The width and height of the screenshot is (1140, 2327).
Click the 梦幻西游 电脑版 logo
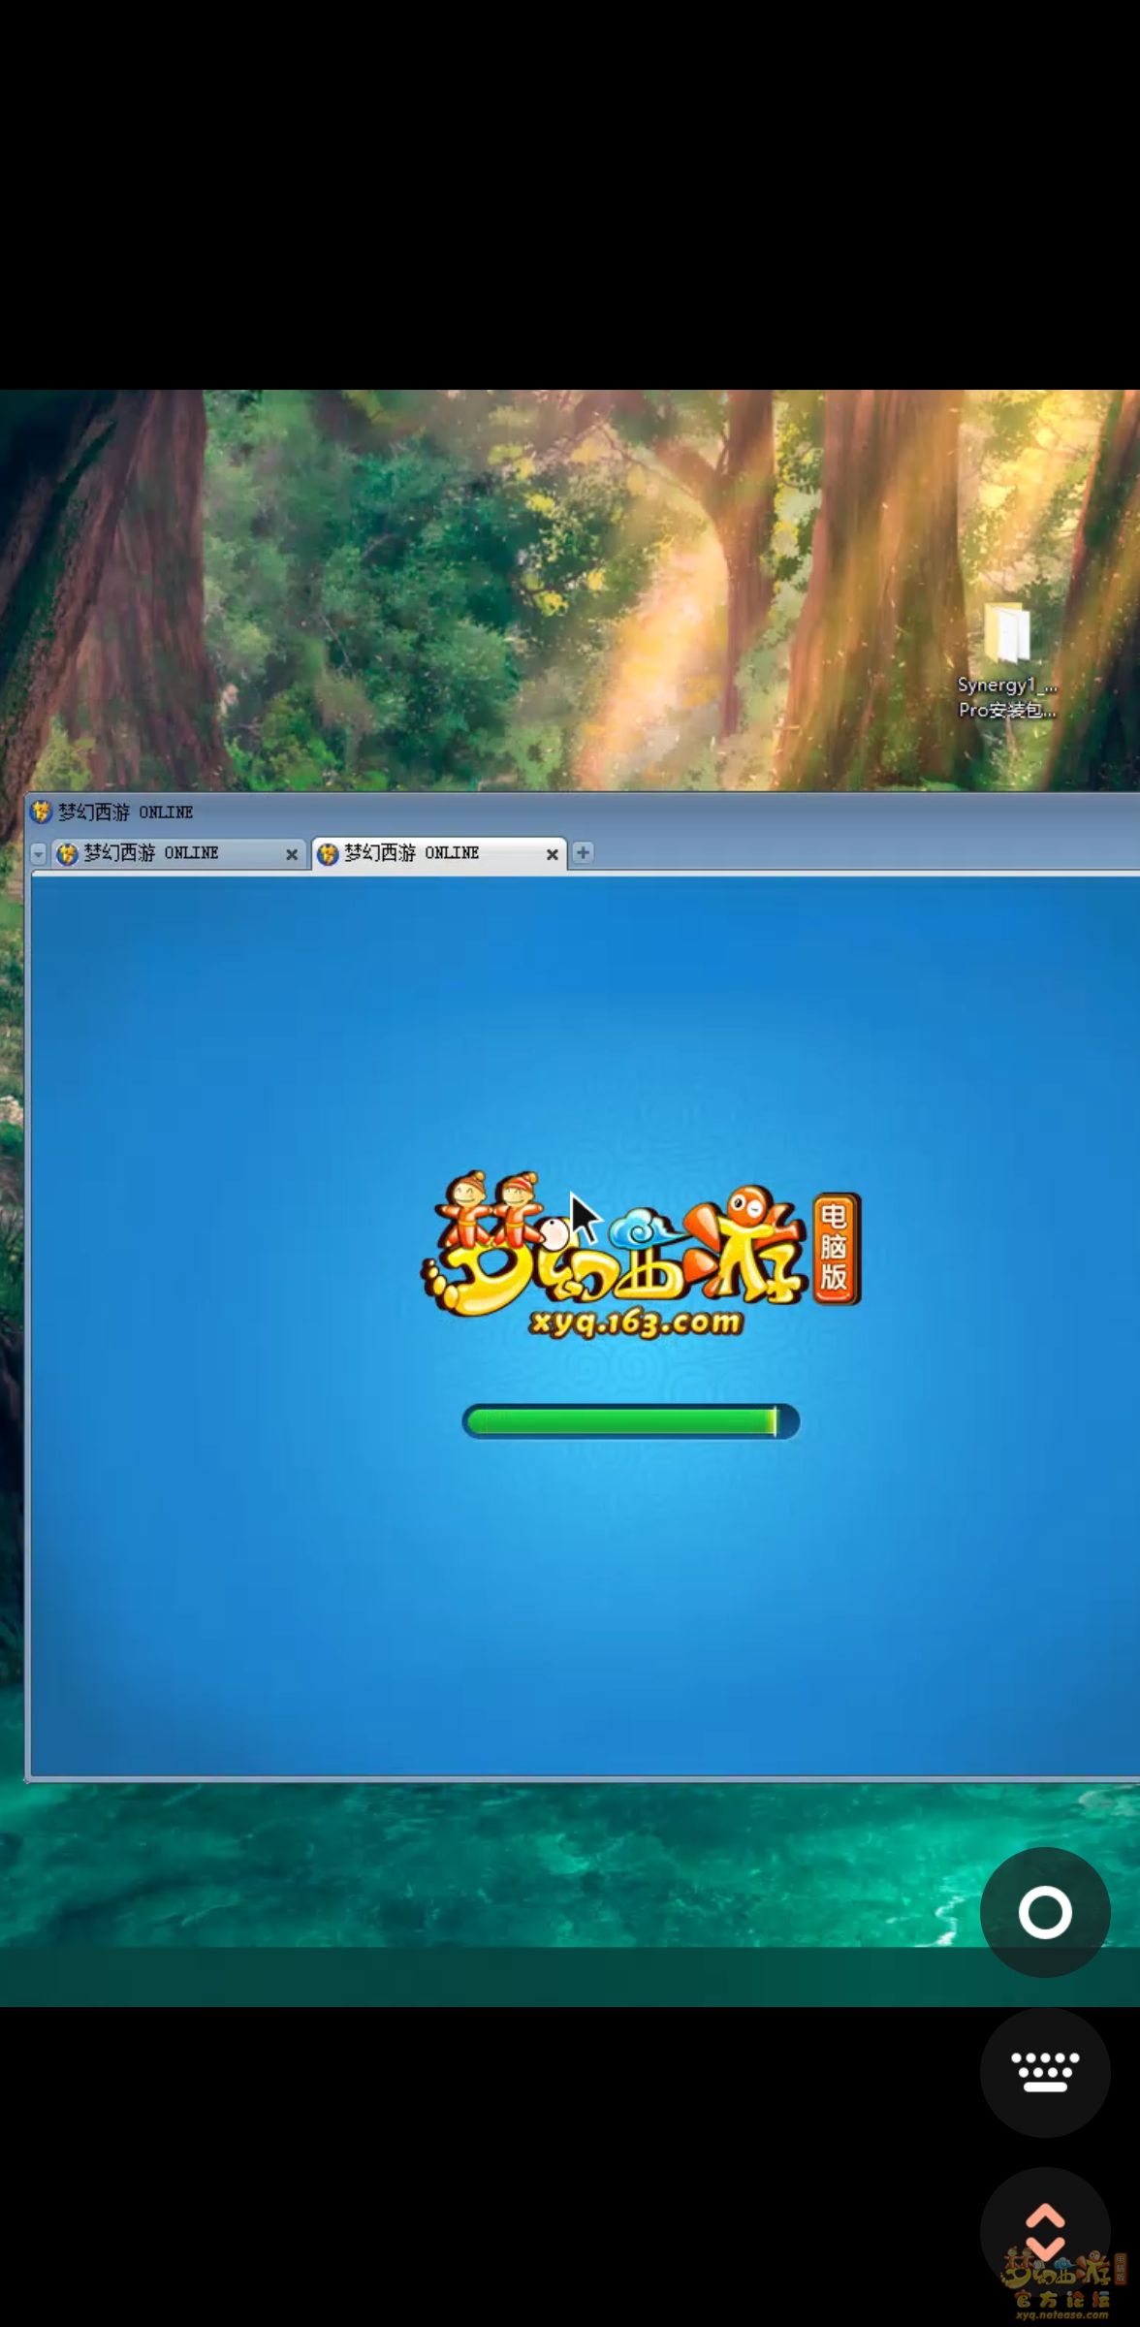[x=641, y=1255]
